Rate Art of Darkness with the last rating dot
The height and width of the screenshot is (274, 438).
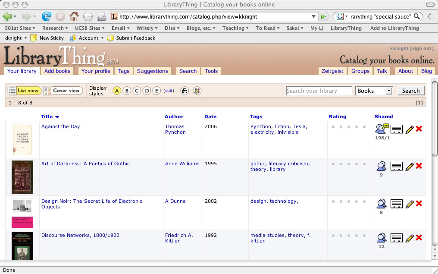coord(364,164)
